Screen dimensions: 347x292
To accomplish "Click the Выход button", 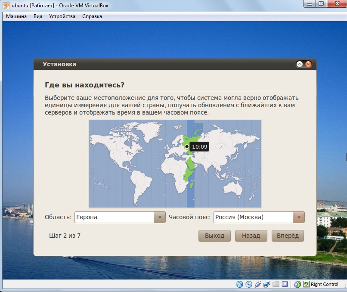I will (214, 236).
